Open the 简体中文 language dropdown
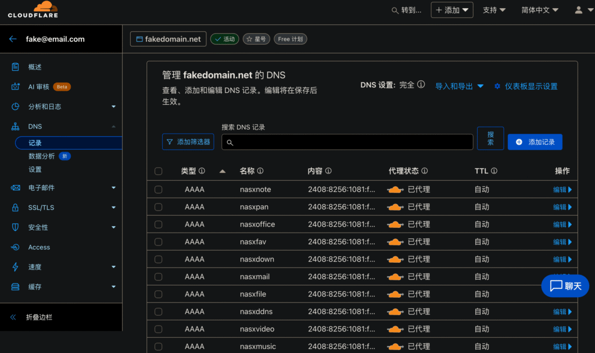The width and height of the screenshot is (595, 353). click(x=540, y=10)
